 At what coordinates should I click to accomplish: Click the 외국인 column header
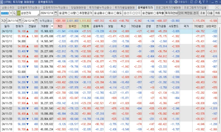tap(72, 26)
